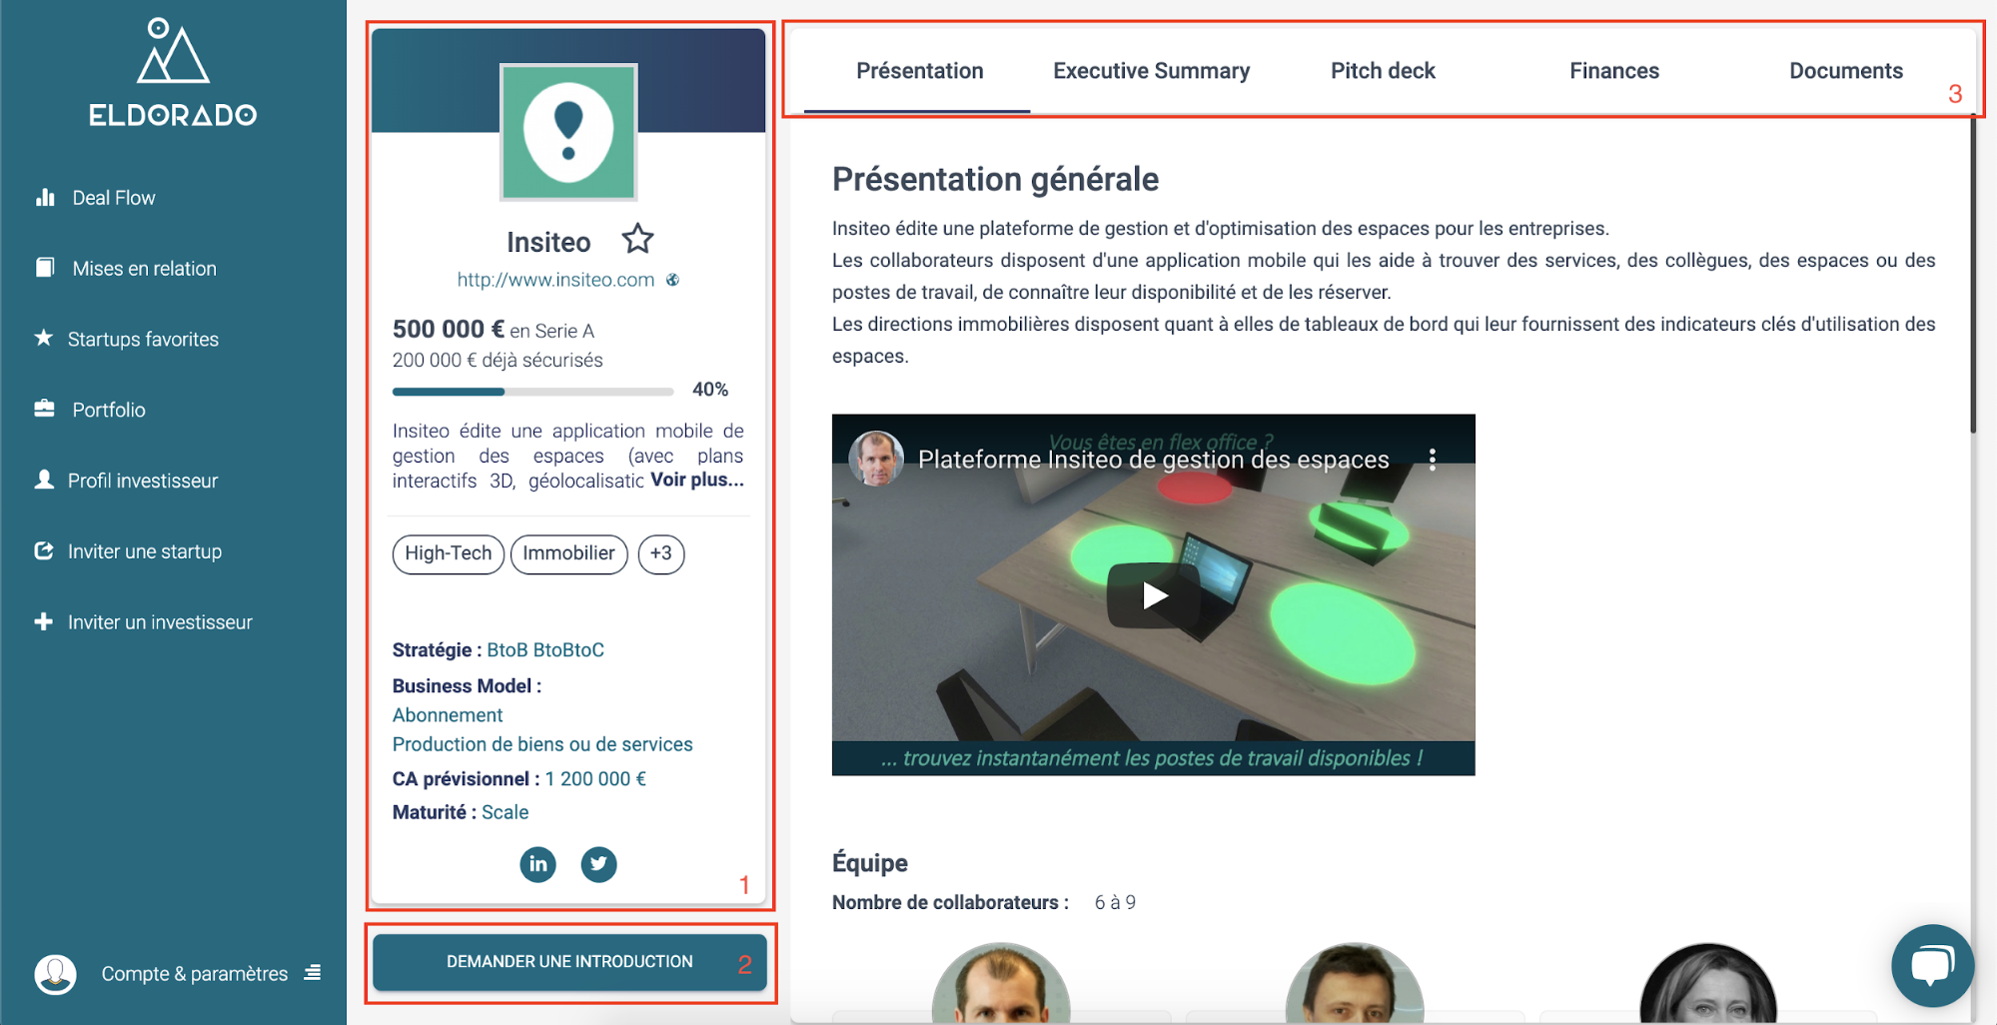Viewport: 1997px width, 1025px height.
Task: Click the Profil investisseur label
Action: (x=143, y=481)
